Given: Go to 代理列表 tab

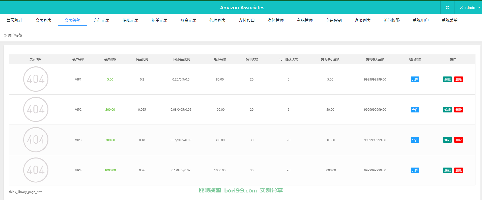Looking at the screenshot, I should [x=217, y=20].
